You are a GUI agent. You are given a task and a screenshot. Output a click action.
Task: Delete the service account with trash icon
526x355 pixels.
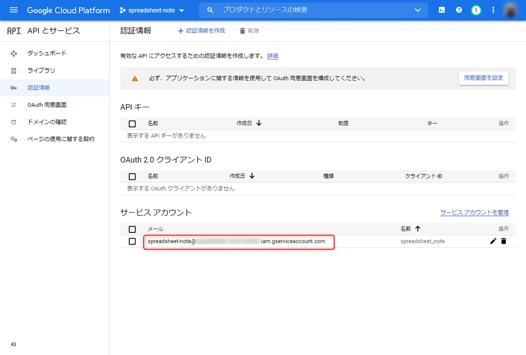(504, 241)
